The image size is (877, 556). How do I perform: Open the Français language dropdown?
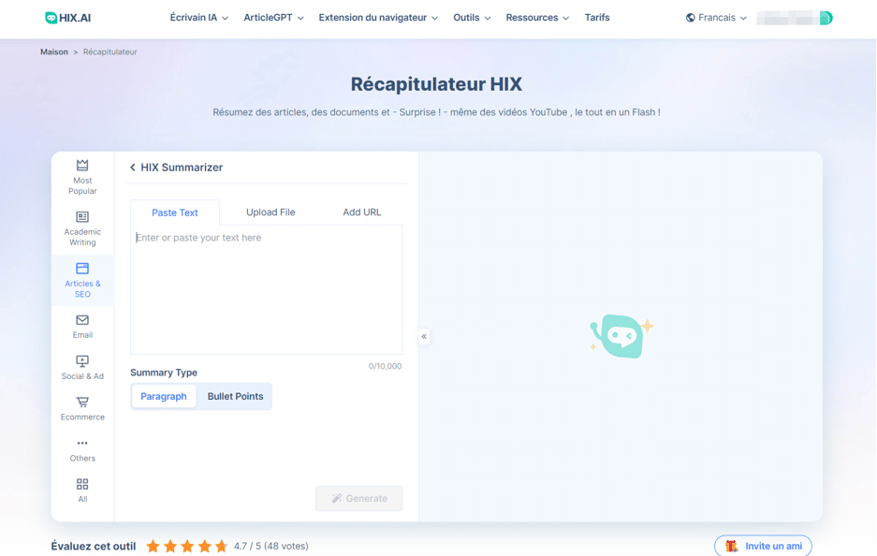point(716,18)
